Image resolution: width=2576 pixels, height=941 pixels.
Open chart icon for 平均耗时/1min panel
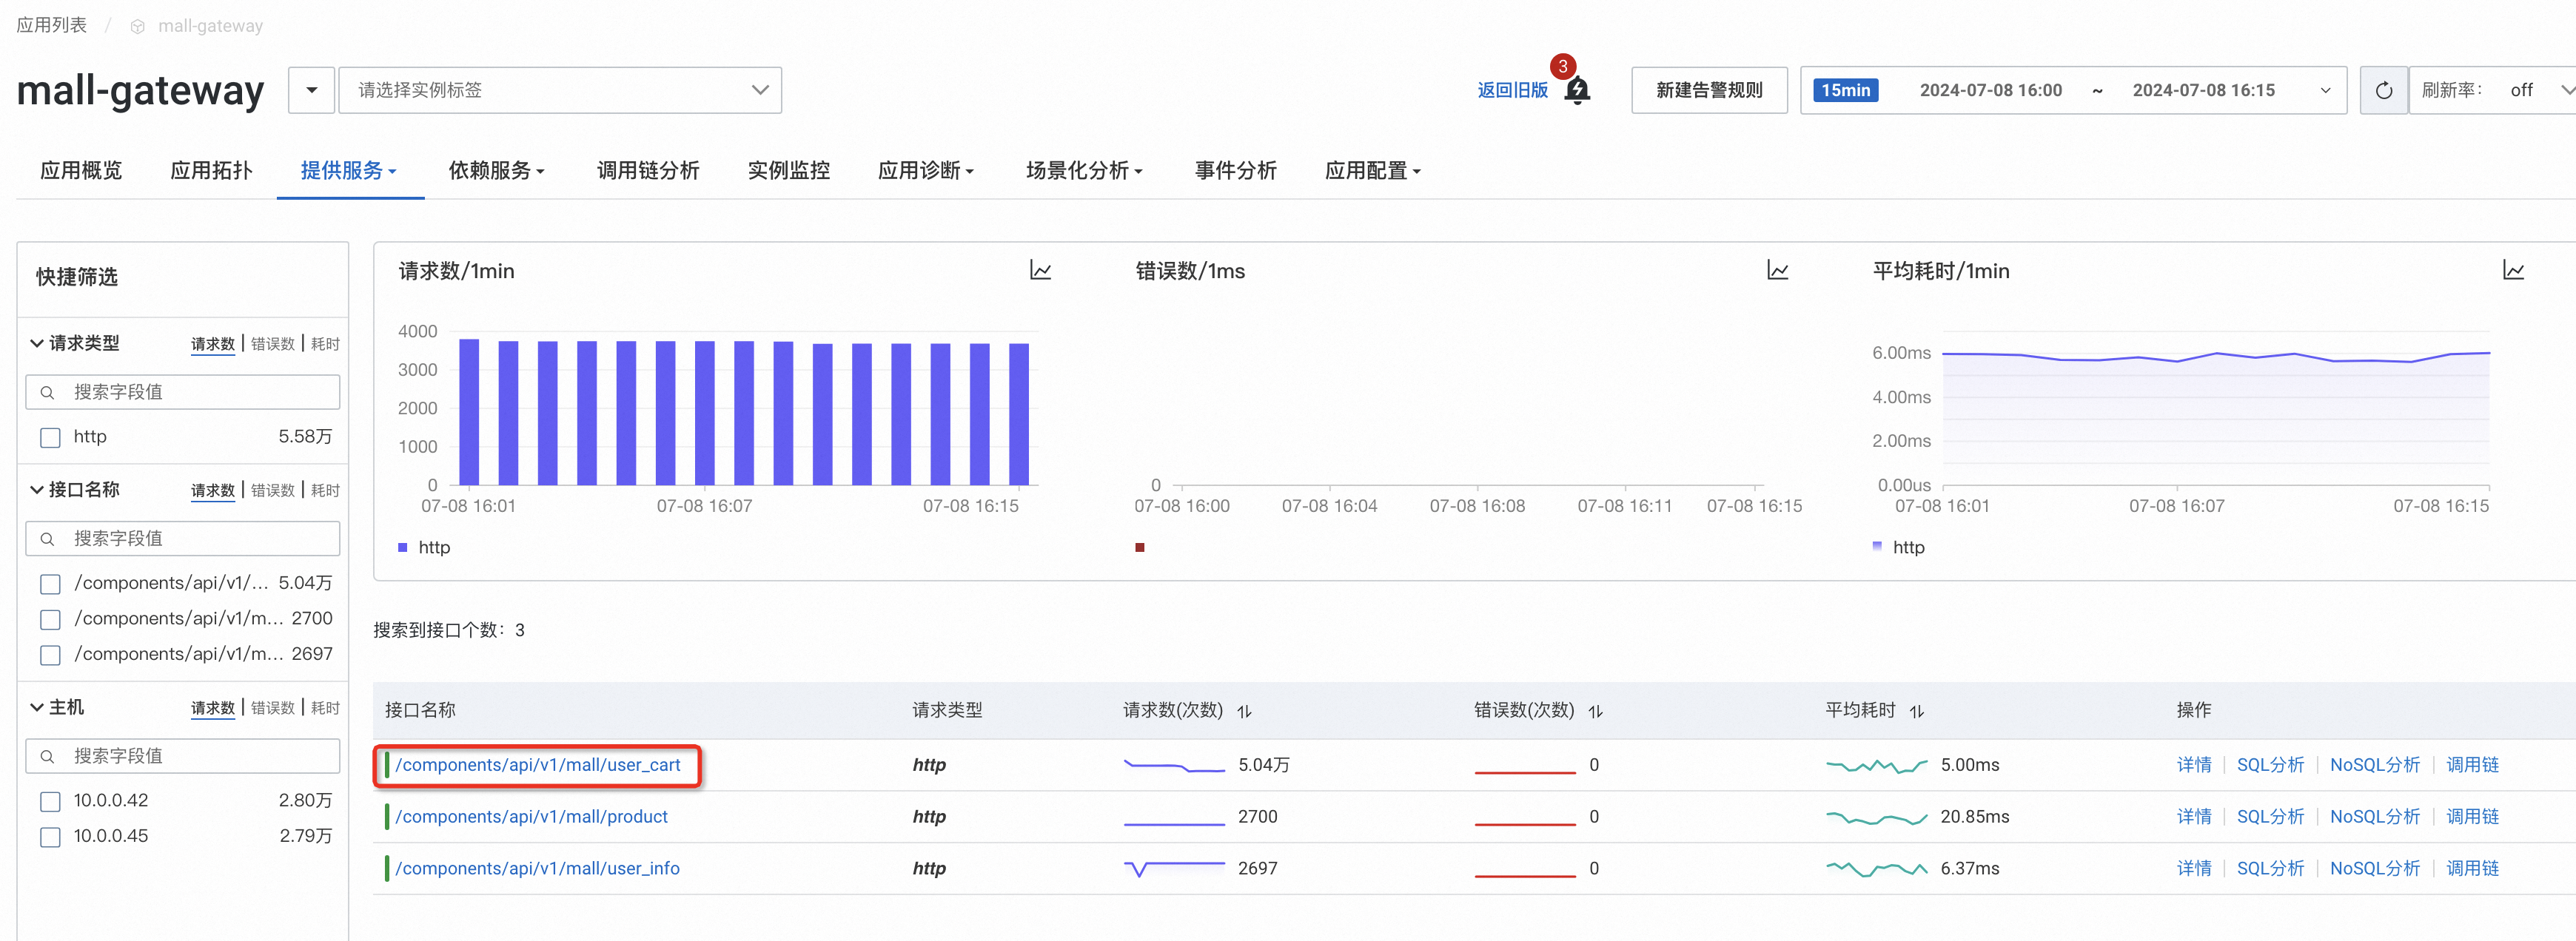2514,271
